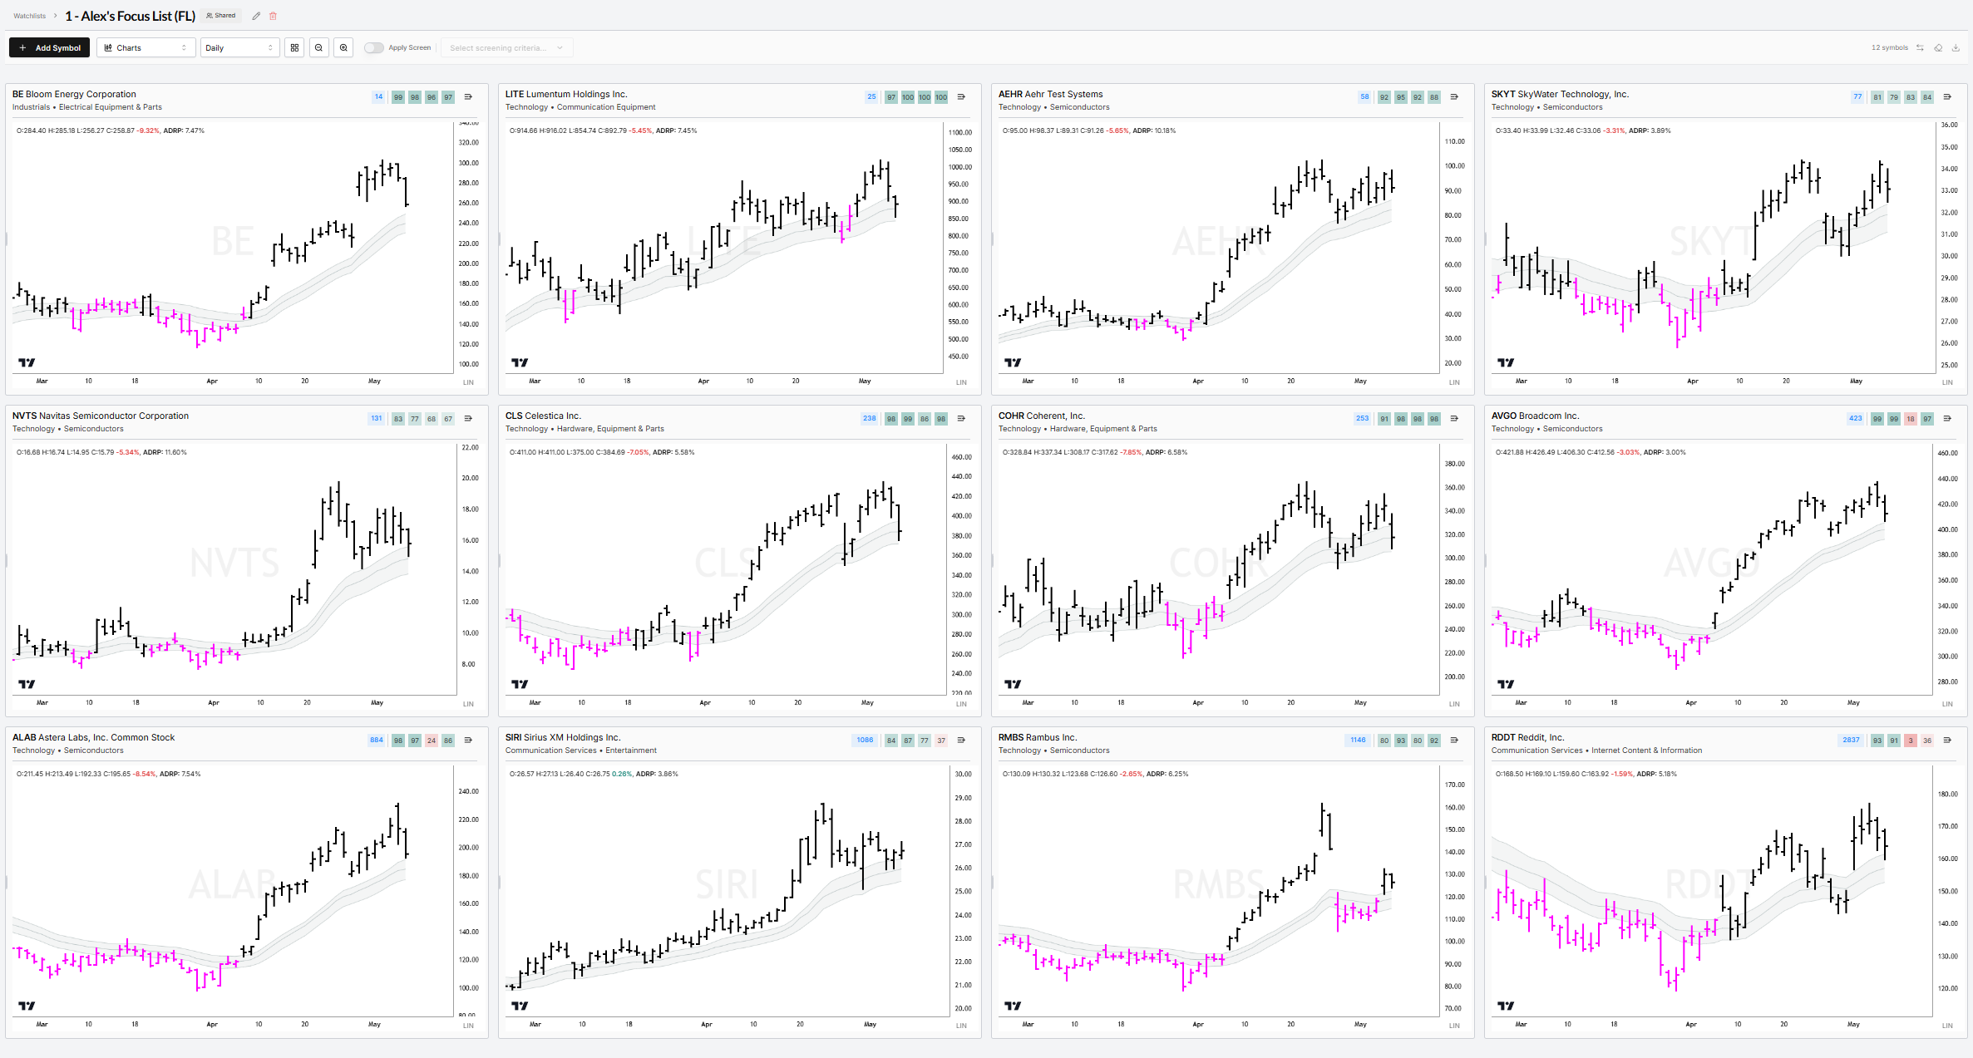The image size is (1973, 1058).
Task: Open the Charts view dropdown
Action: (146, 47)
